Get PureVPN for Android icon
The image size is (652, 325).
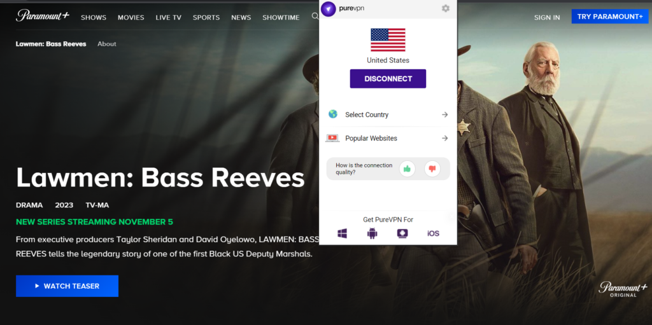[372, 233]
